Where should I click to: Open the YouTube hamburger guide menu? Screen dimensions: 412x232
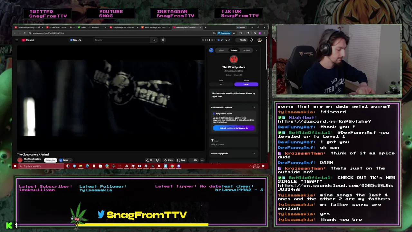point(17,40)
